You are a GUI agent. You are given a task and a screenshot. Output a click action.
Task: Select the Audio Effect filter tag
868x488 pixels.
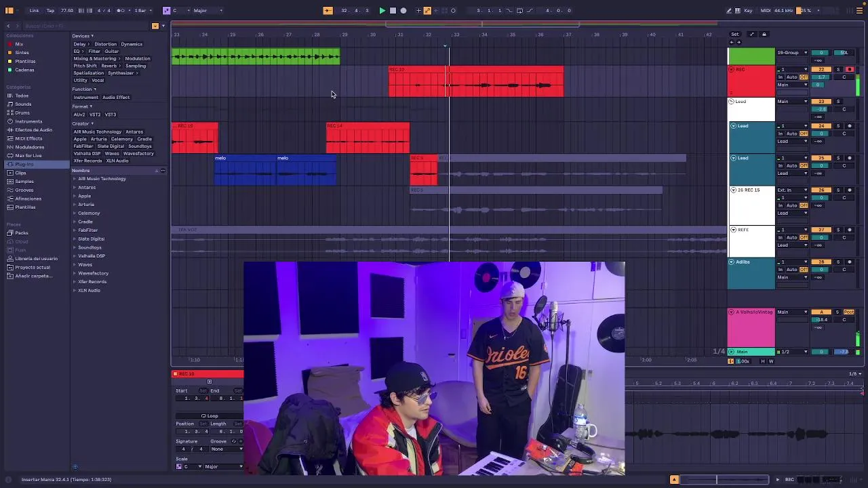click(116, 98)
